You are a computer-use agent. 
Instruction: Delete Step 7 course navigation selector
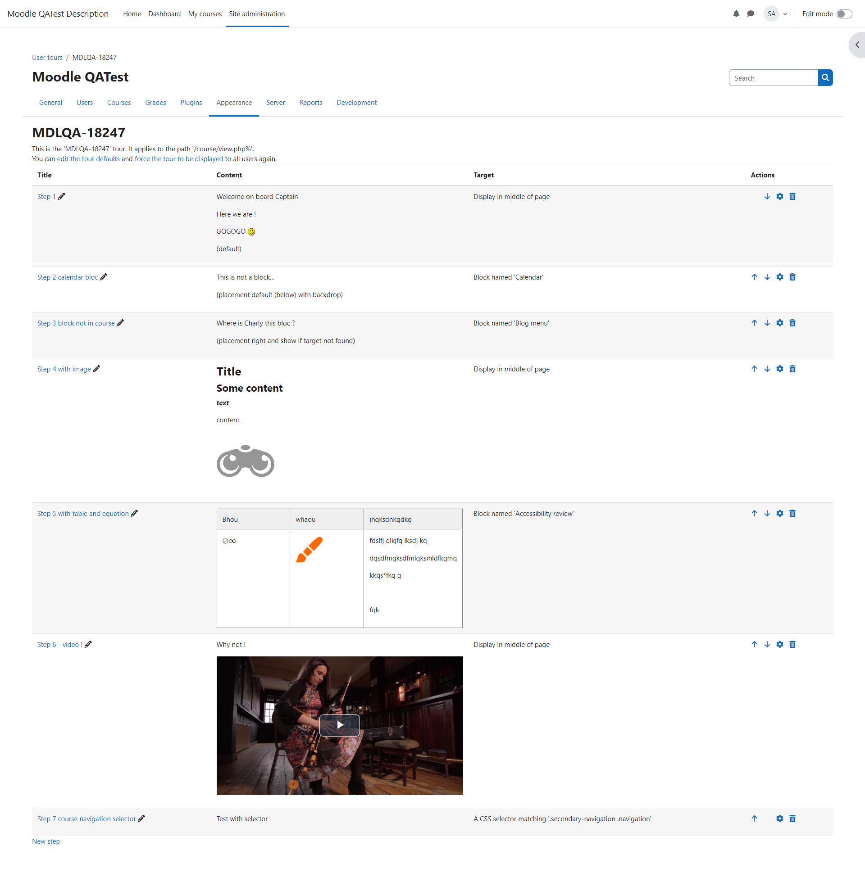click(792, 818)
